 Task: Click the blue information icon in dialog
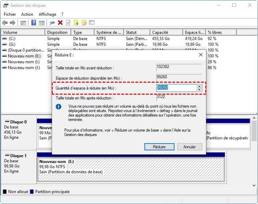pos(59,107)
